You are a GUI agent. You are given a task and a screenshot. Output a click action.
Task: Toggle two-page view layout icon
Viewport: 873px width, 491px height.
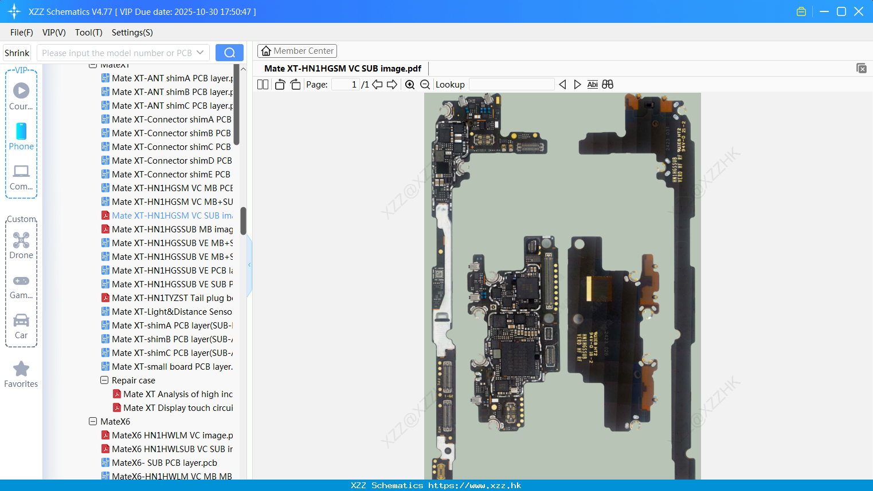point(263,84)
